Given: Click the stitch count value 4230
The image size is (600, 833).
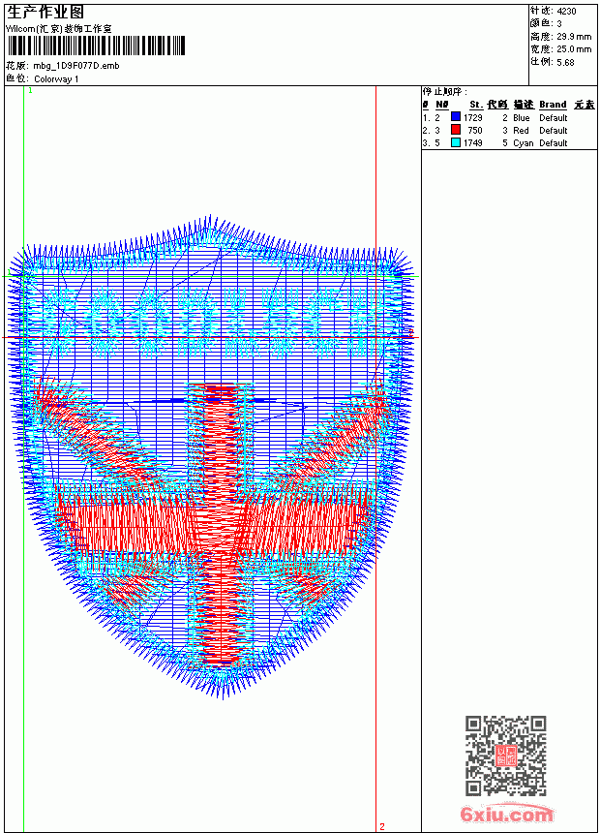Looking at the screenshot, I should click(x=566, y=12).
